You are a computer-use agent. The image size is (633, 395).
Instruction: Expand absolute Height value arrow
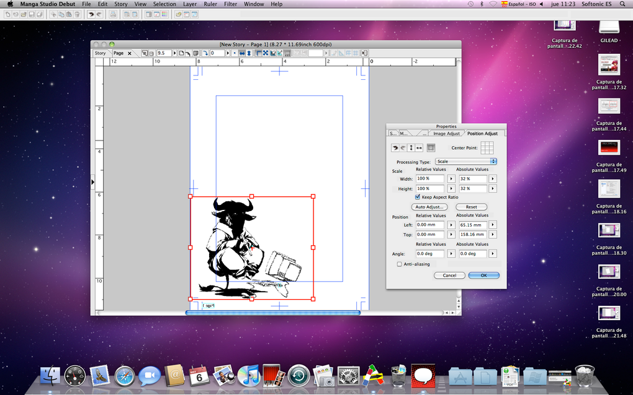tap(493, 188)
